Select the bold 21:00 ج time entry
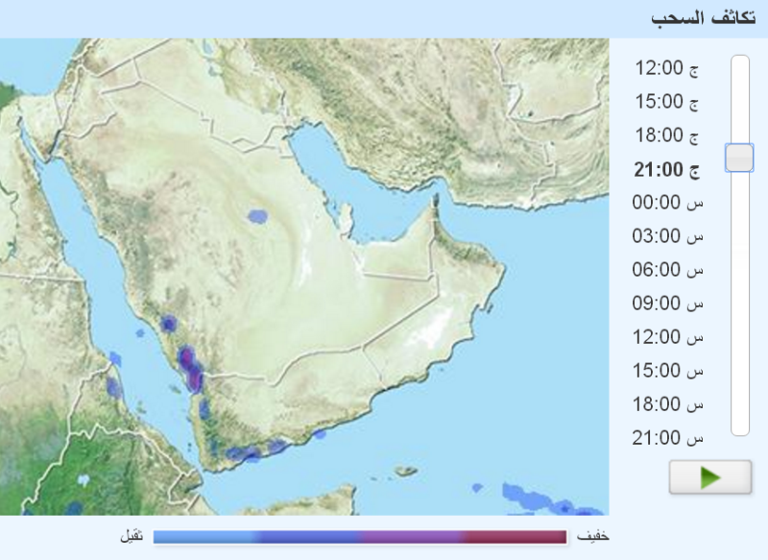The height and width of the screenshot is (560, 768). pyautogui.click(x=666, y=169)
